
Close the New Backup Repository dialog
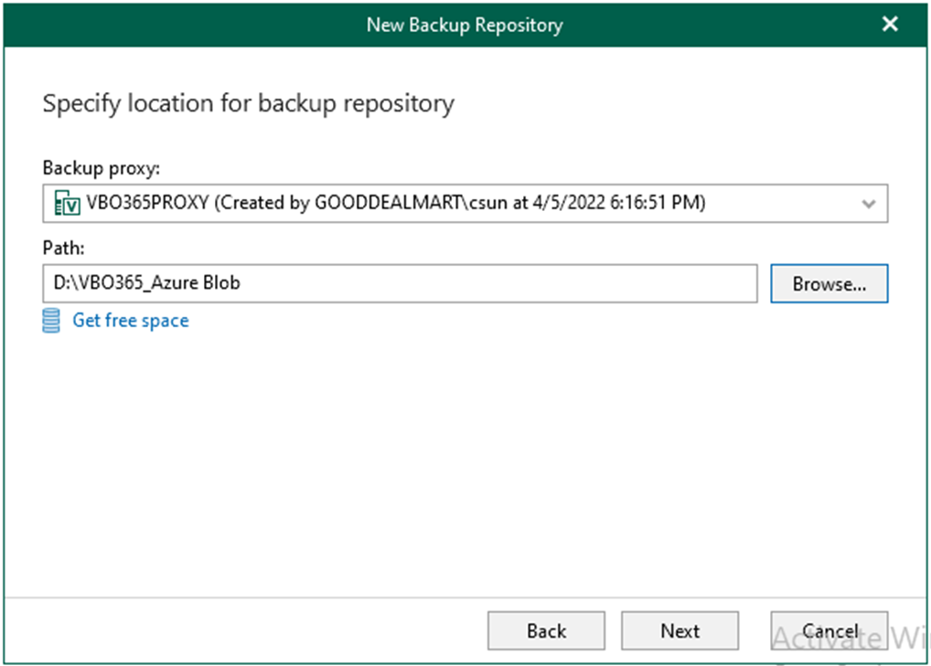[x=890, y=25]
